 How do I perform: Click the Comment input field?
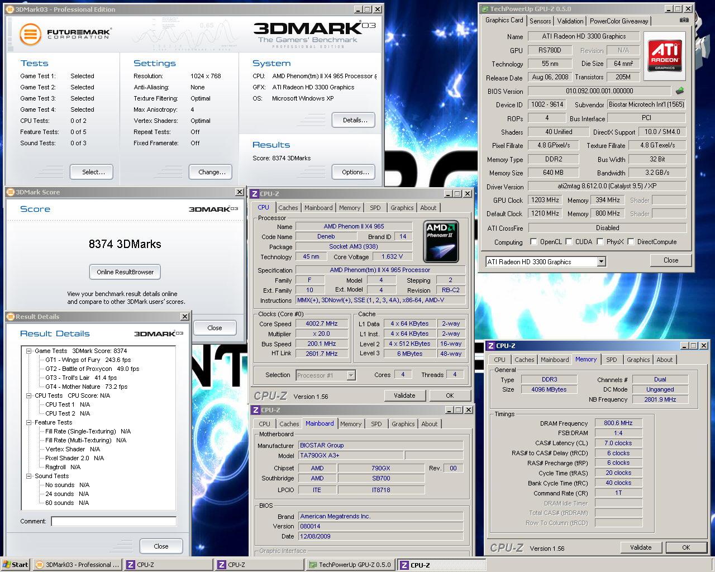113,521
